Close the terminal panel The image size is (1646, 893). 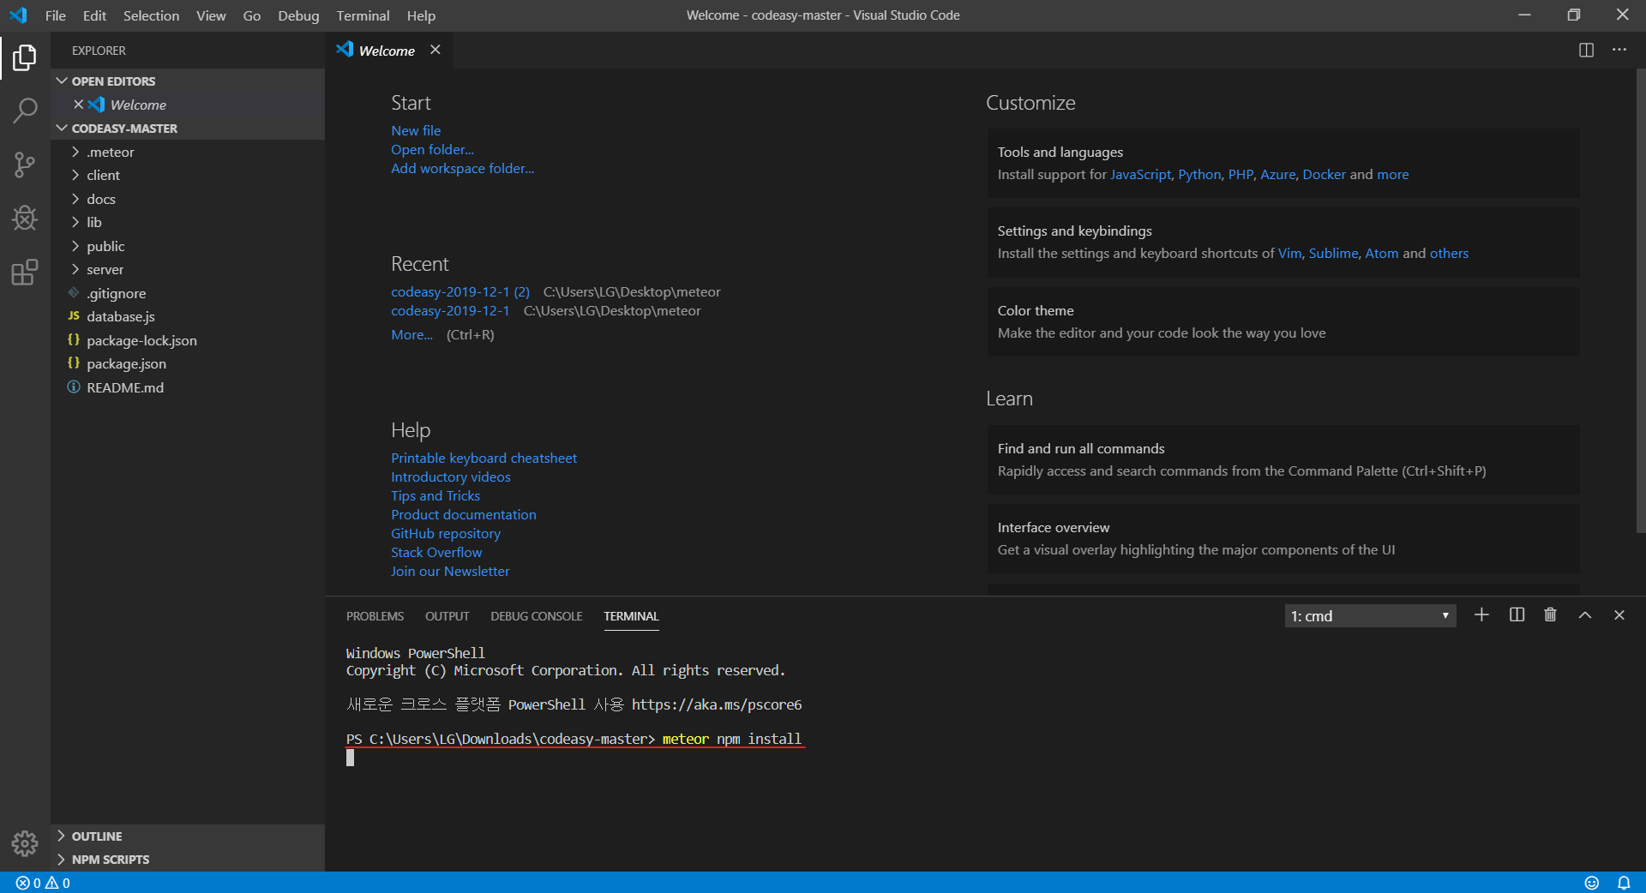[1619, 614]
